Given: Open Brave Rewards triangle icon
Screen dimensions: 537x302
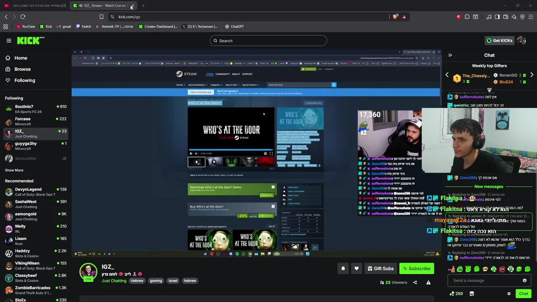Looking at the screenshot, I should click(404, 17).
